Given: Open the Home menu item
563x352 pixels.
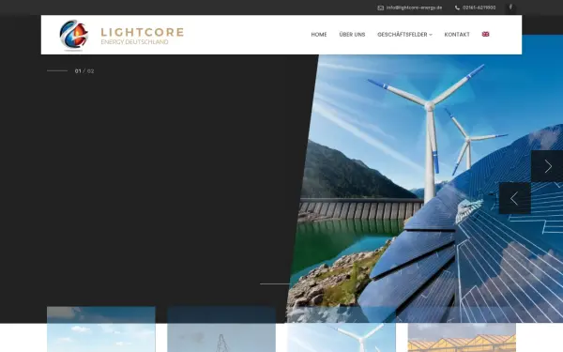Looking at the screenshot, I should (x=319, y=35).
